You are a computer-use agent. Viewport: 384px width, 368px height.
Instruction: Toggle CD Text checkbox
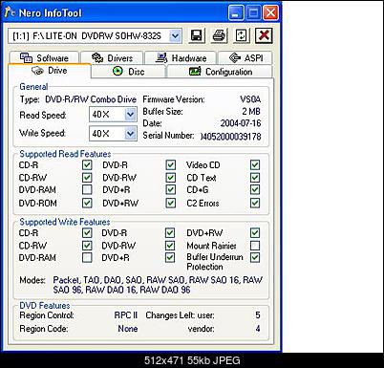pos(255,178)
